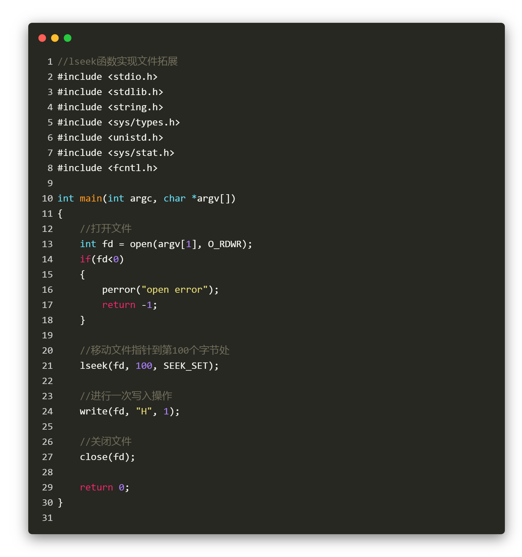Click line number 21 in the gutter
The width and height of the screenshot is (522, 557).
(47, 365)
